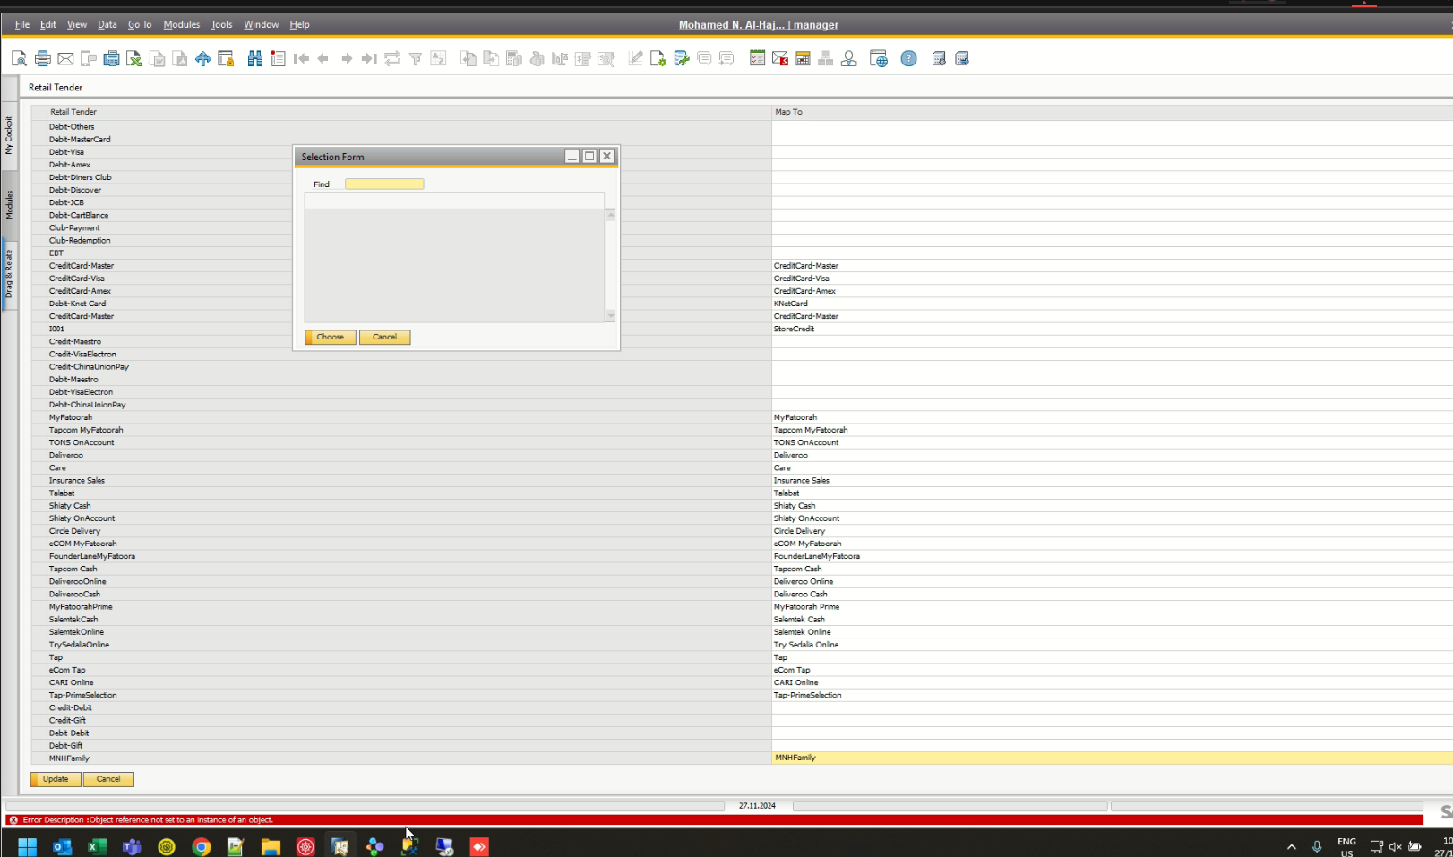Open the Launch Application arrows icon
The image size is (1453, 857).
[x=203, y=59]
